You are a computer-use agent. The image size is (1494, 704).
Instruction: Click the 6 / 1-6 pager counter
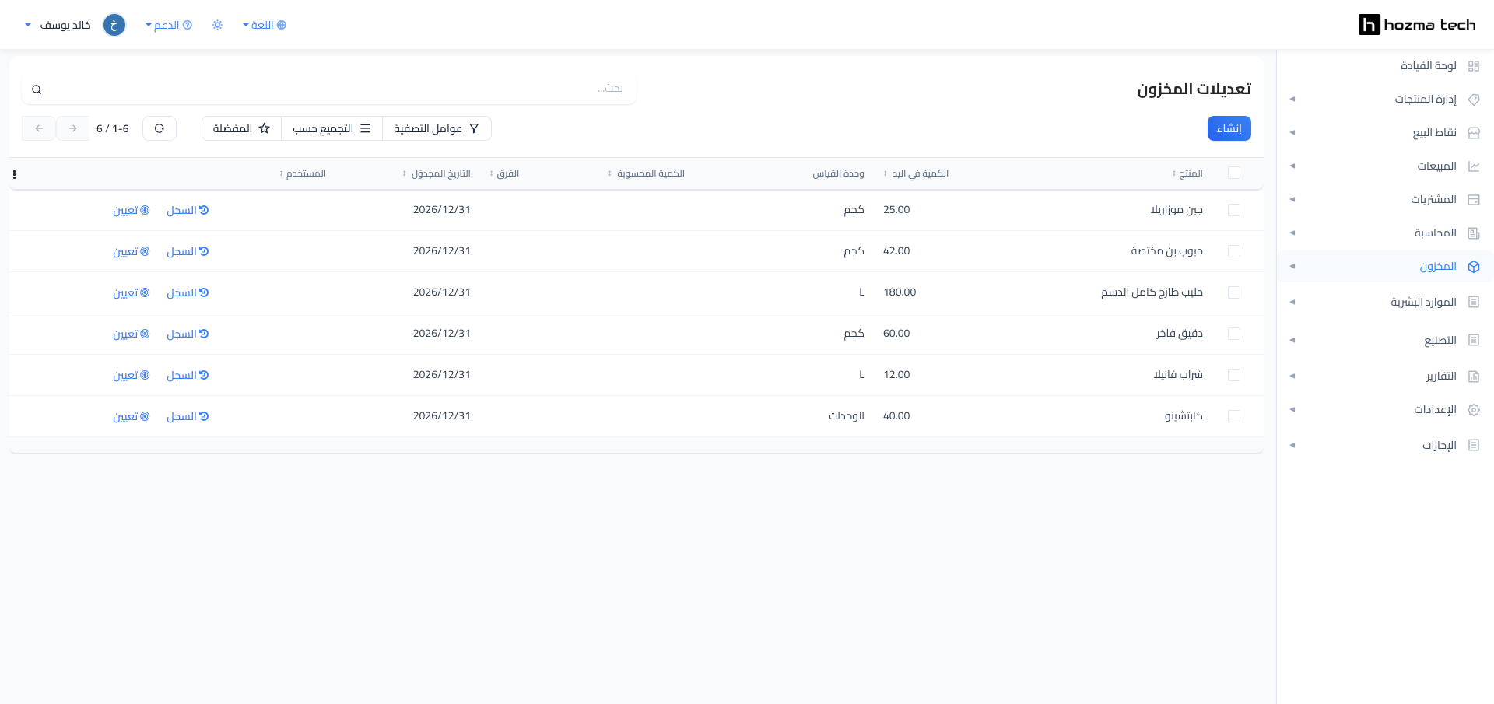pos(113,128)
